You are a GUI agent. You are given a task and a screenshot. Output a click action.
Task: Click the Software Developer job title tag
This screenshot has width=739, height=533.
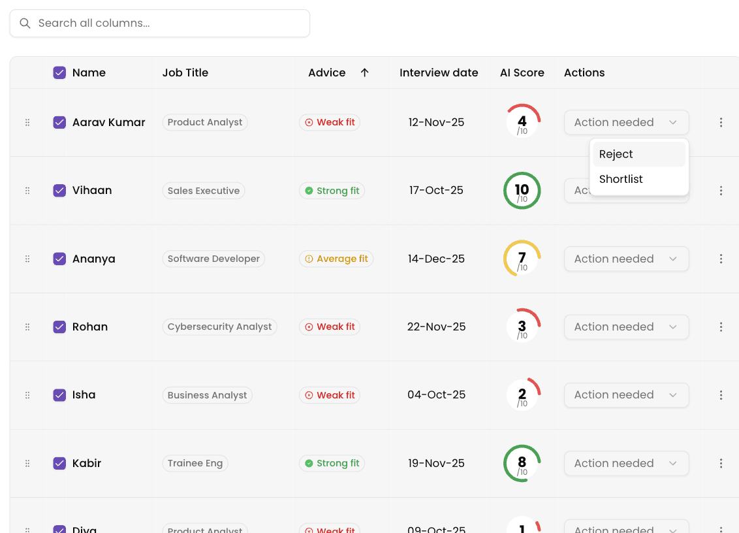pos(213,259)
